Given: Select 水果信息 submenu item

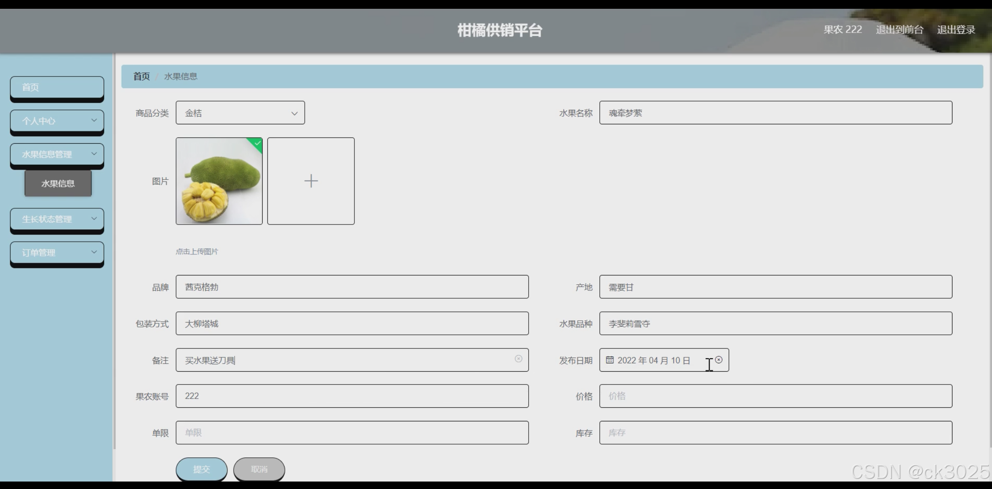Looking at the screenshot, I should coord(58,184).
